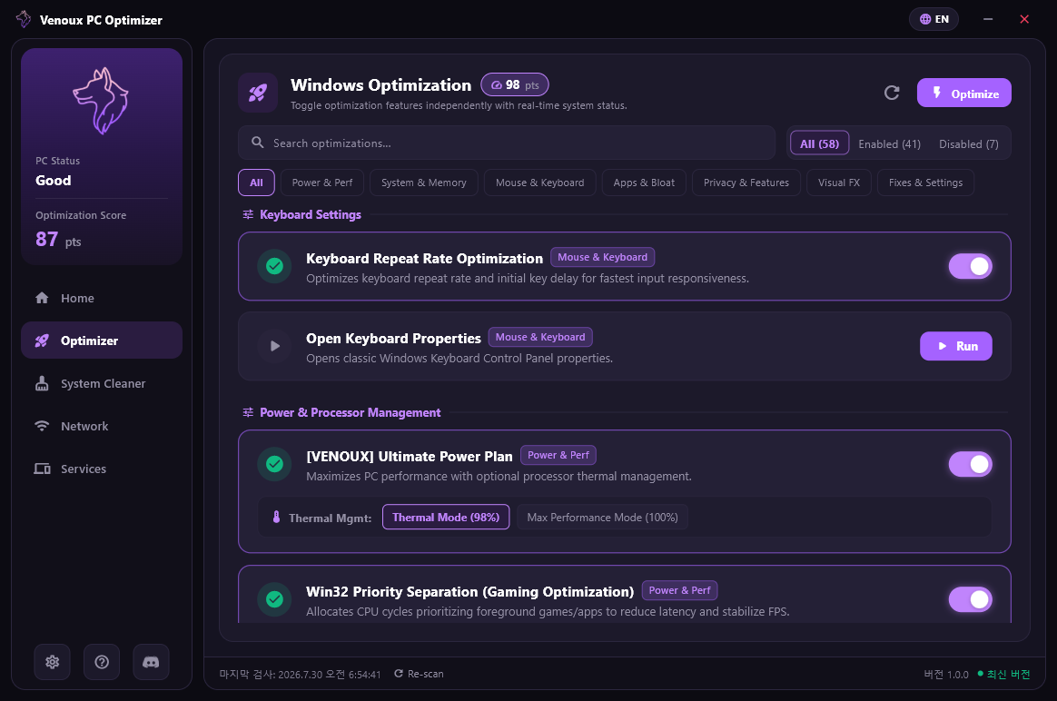Click the Optimization Score 87 pts value
This screenshot has width=1057, height=701.
coord(58,240)
